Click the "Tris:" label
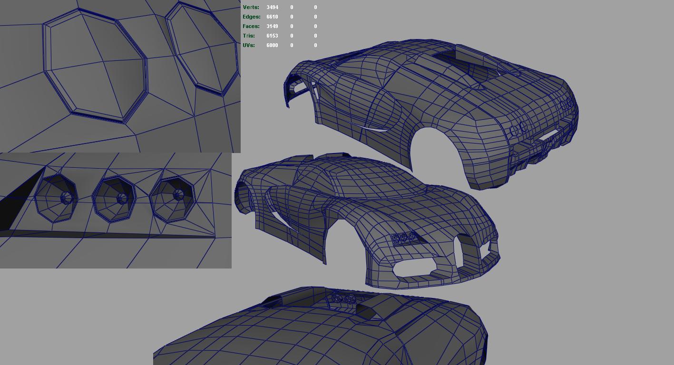 [x=249, y=36]
